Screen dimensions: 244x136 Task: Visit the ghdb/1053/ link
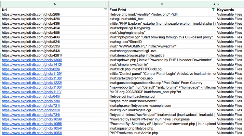[32, 133]
